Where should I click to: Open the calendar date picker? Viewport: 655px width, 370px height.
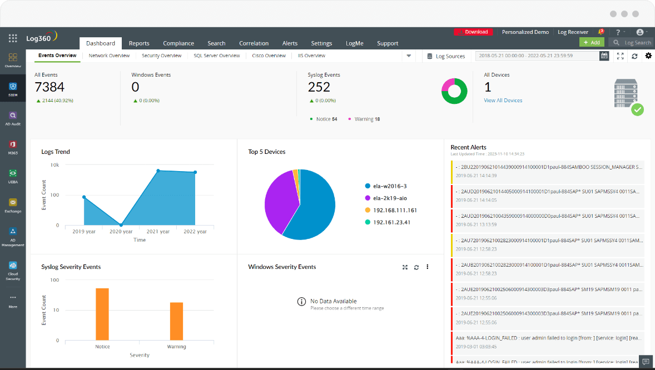click(605, 56)
